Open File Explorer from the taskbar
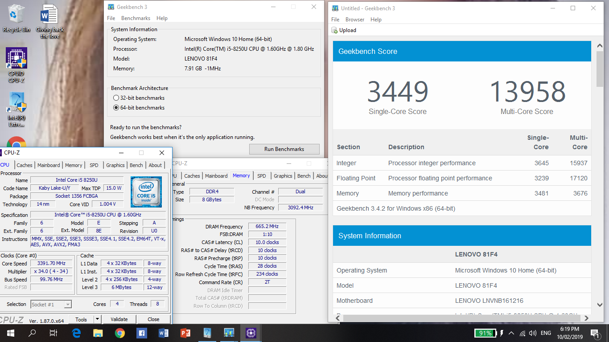 [98, 333]
